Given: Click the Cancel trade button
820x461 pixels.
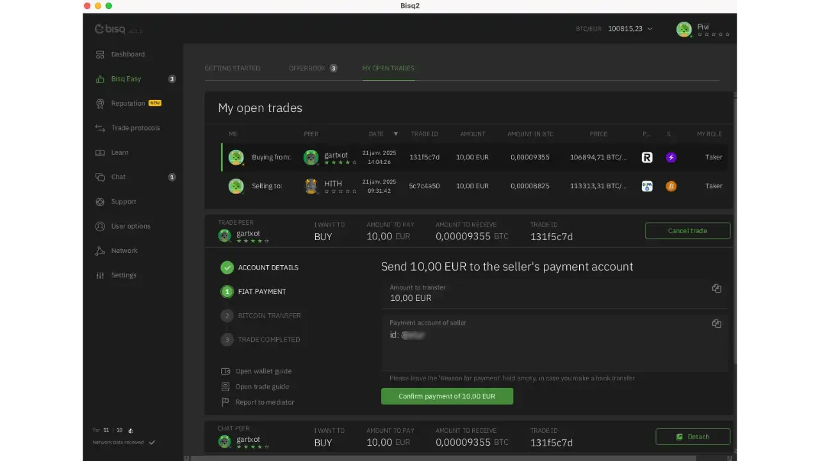Looking at the screenshot, I should coord(687,231).
